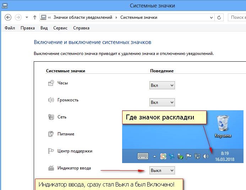The width and height of the screenshot is (246, 190).
Task: Click the Input Indicator keyboard icon
Action: click(51, 168)
